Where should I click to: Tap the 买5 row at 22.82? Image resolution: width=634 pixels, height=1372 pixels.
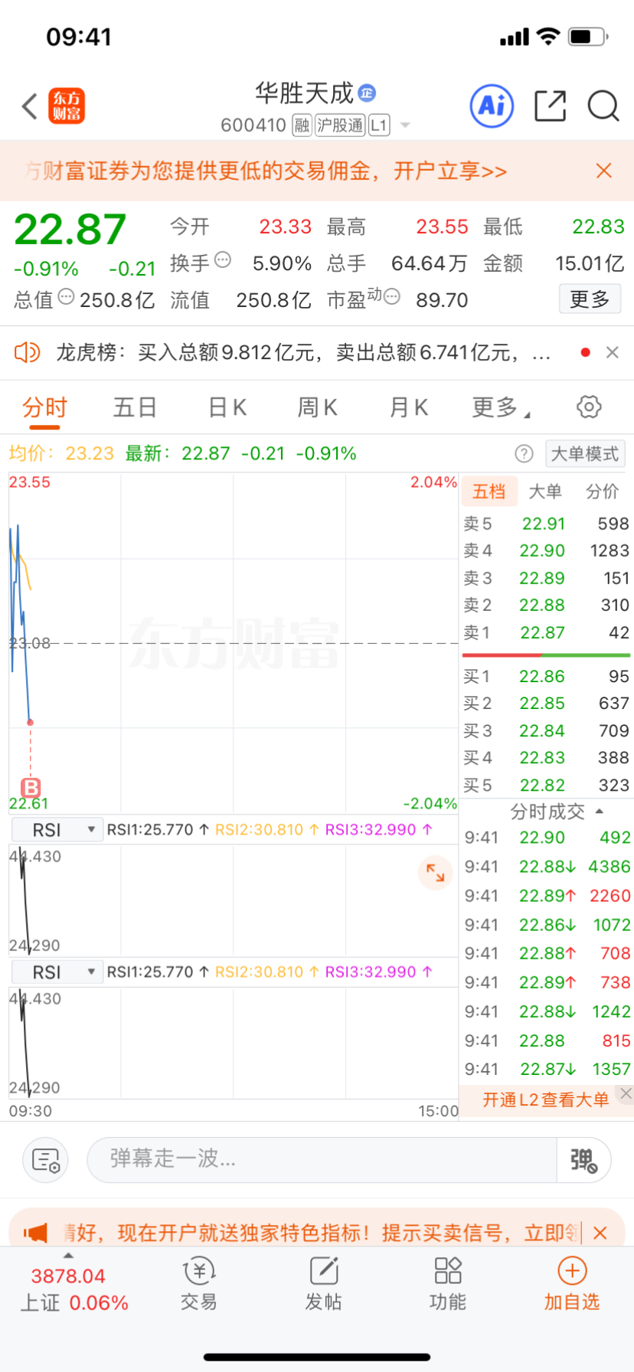coord(546,785)
